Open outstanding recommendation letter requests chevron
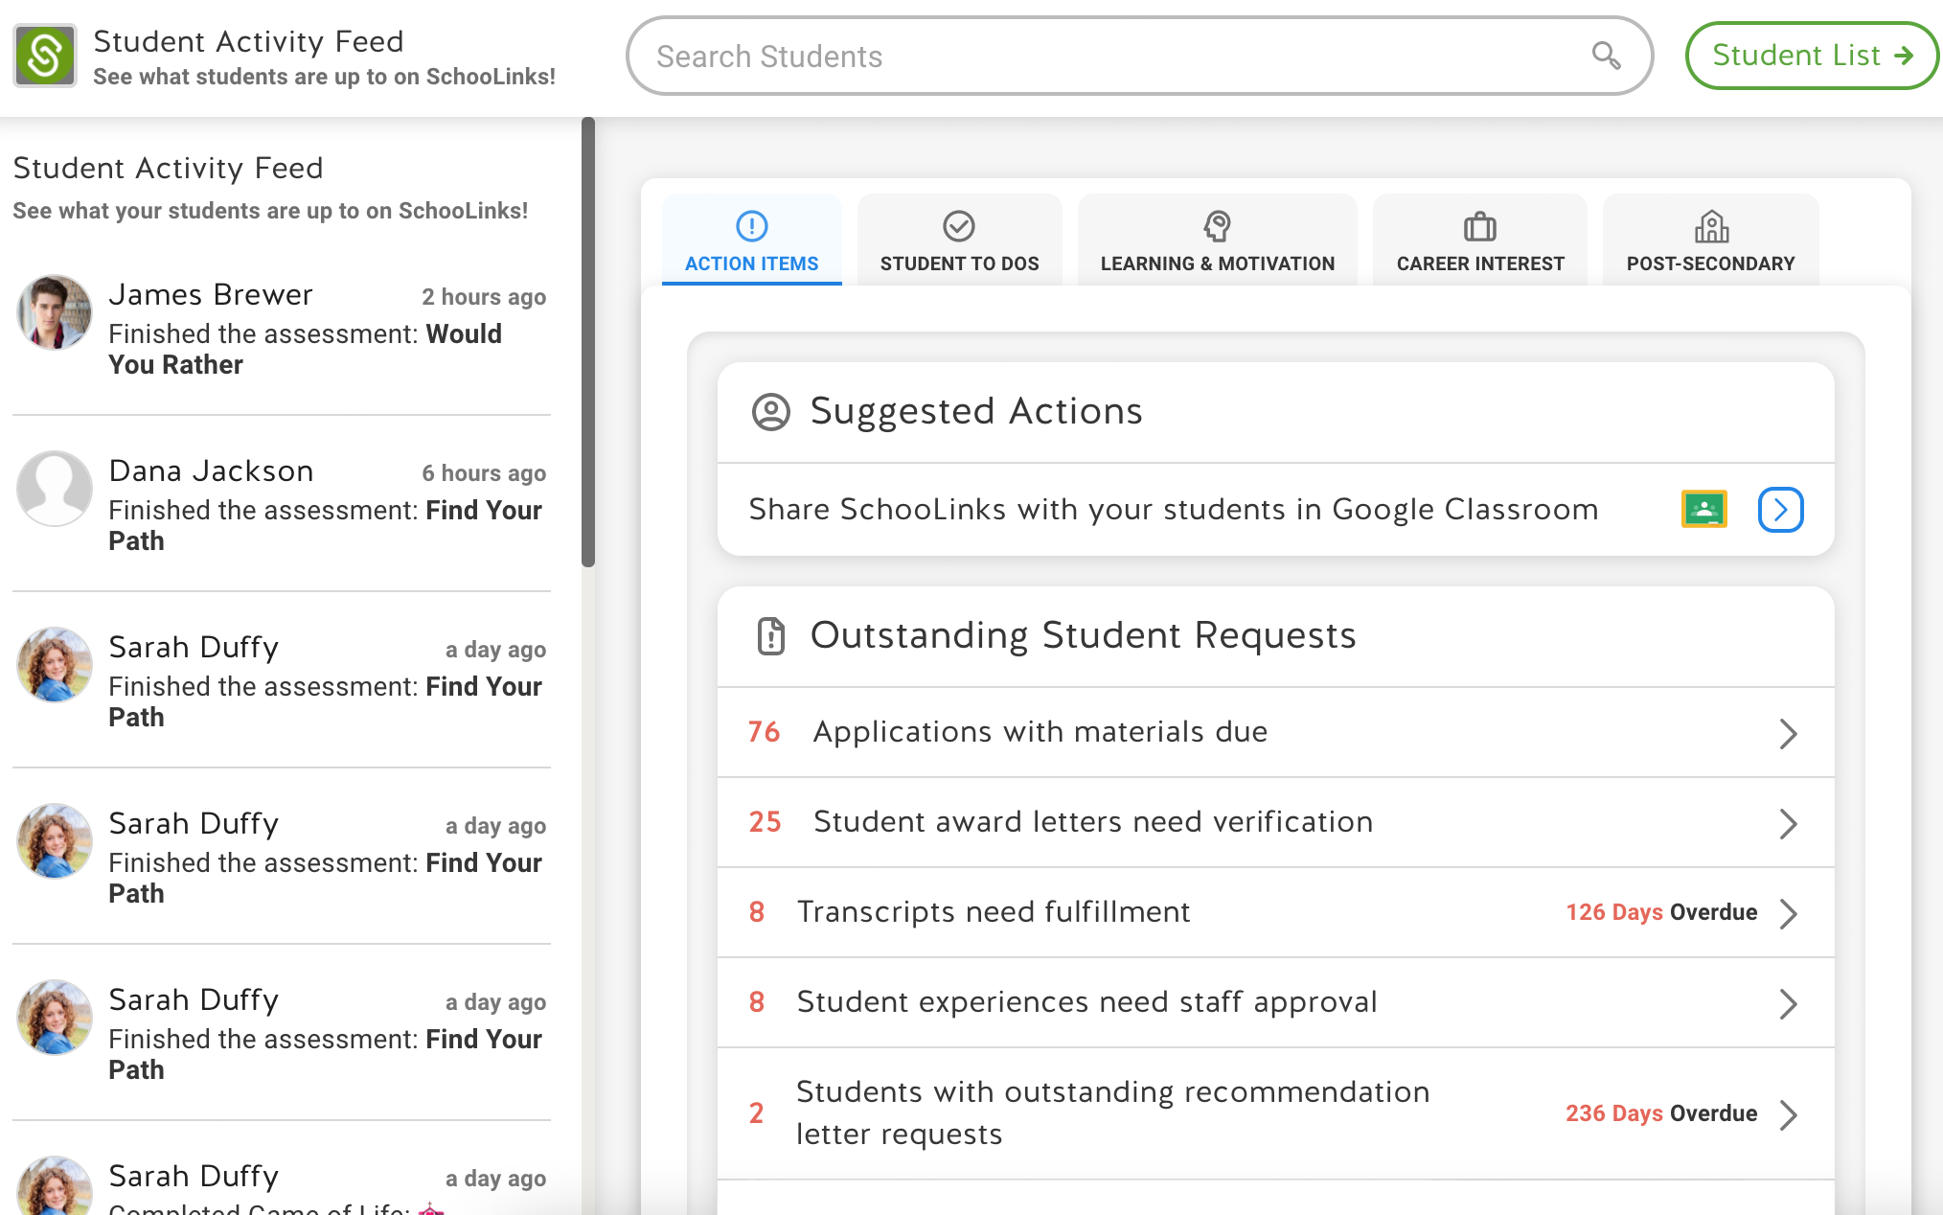 click(x=1787, y=1114)
